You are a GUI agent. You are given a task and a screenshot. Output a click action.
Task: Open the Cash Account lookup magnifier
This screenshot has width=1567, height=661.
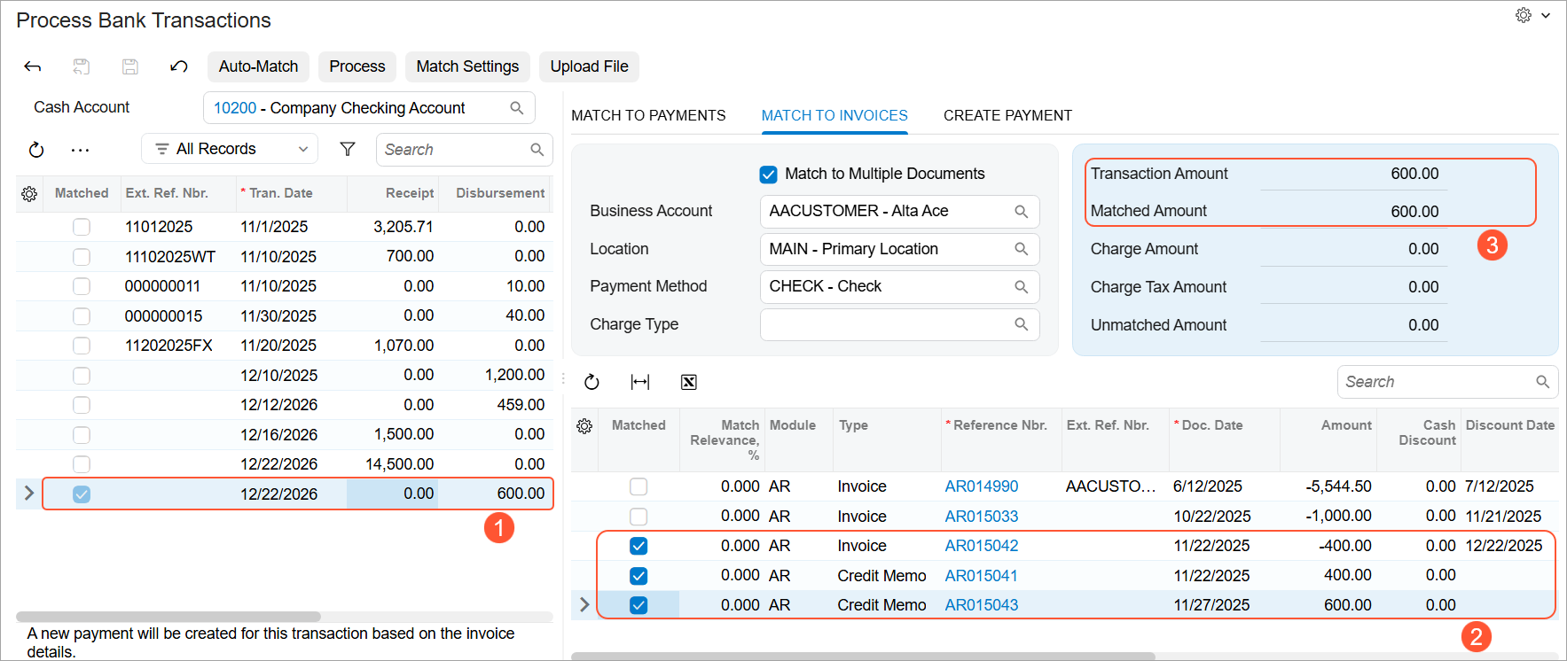[517, 108]
